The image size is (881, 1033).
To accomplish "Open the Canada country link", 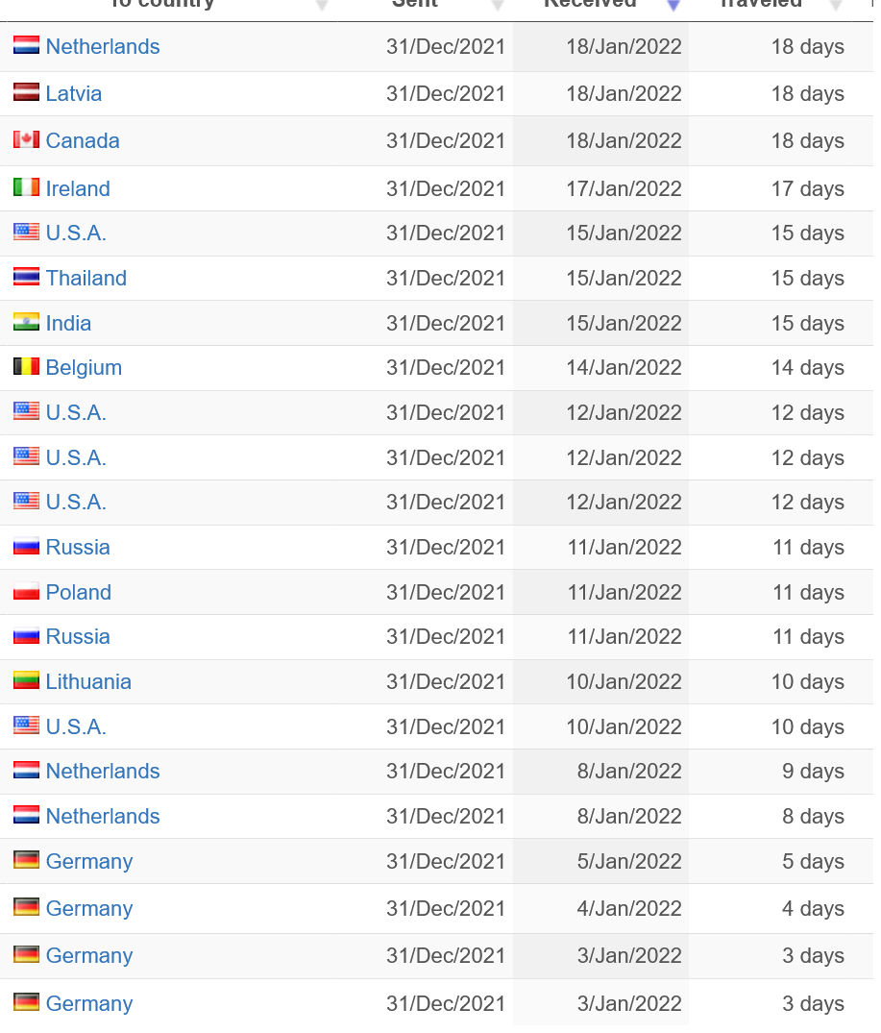I will (83, 140).
